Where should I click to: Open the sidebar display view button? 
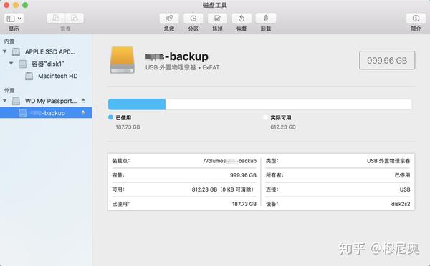point(11,19)
